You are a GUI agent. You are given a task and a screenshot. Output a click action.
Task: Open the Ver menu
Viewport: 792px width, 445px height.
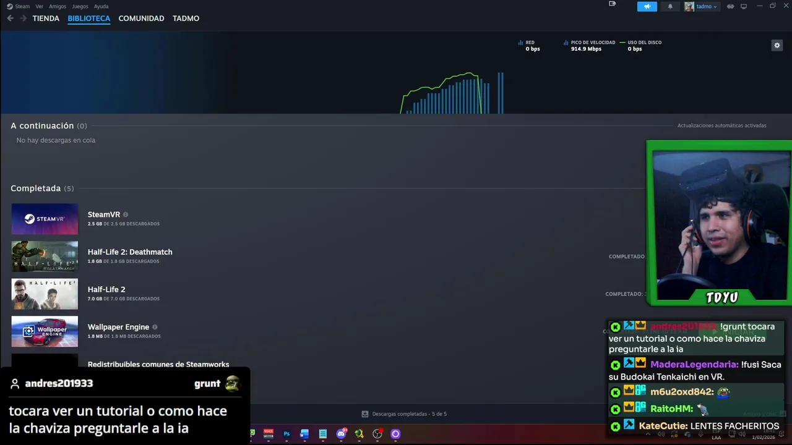40,6
